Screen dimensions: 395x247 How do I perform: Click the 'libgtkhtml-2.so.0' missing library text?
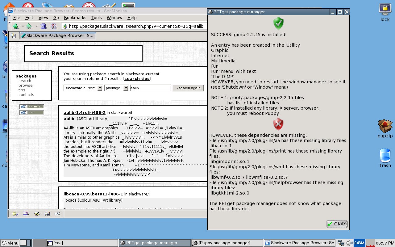pyautogui.click(x=230, y=193)
